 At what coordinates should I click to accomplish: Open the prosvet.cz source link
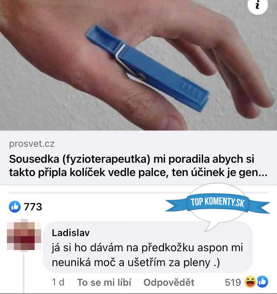pos(32,144)
